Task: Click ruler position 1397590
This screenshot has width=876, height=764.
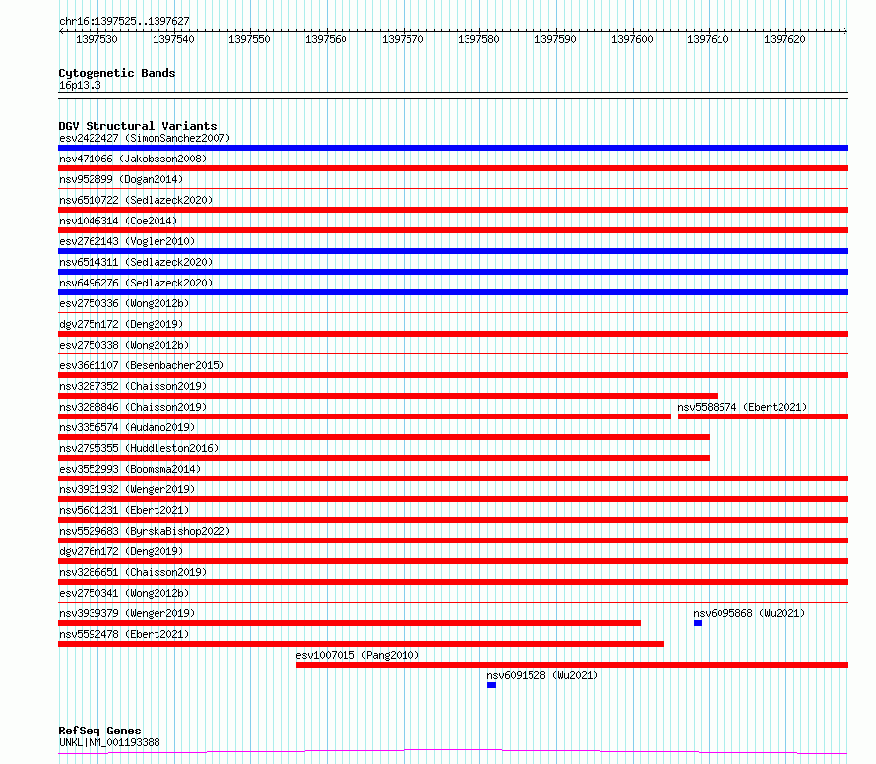Action: coord(555,39)
